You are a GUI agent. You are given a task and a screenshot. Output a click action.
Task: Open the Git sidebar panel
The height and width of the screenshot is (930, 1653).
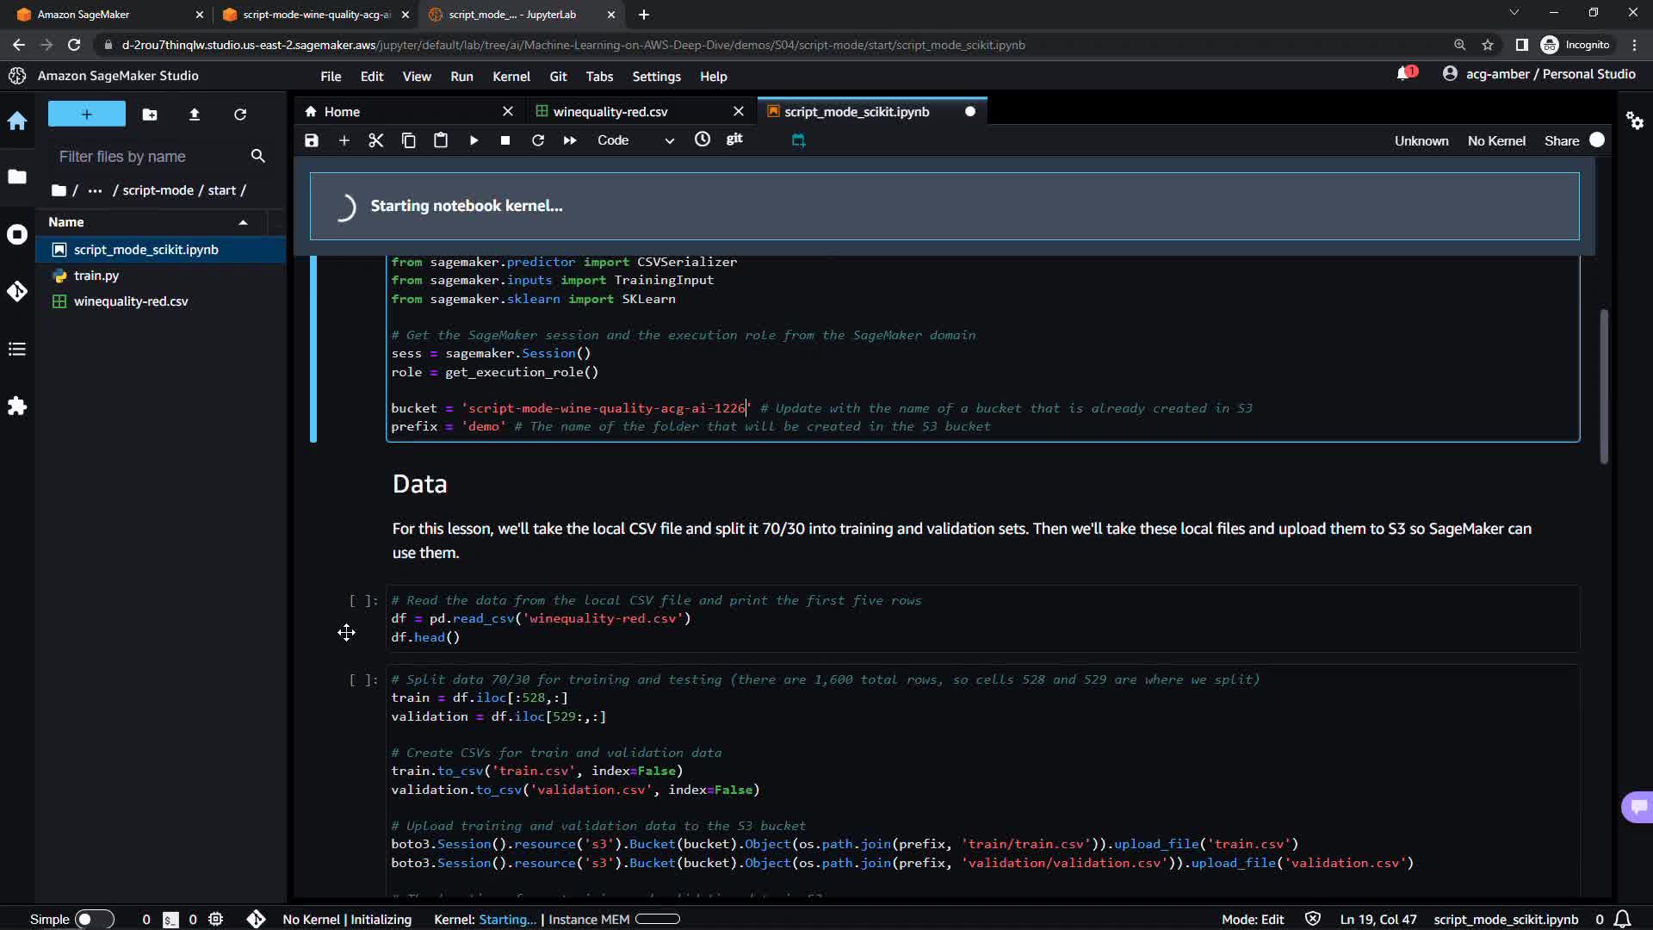[x=17, y=292]
